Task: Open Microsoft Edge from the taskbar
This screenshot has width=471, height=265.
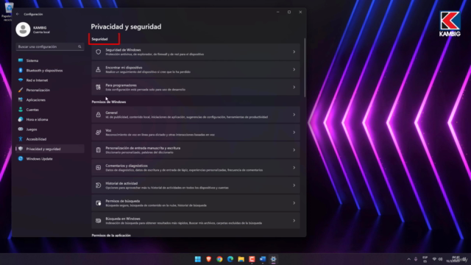Action: pyautogui.click(x=230, y=259)
